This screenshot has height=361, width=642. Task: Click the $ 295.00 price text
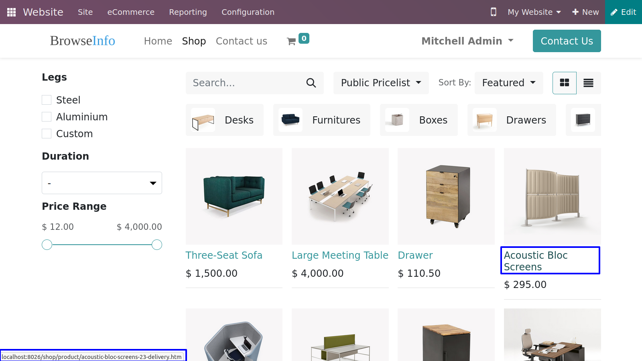(x=525, y=285)
